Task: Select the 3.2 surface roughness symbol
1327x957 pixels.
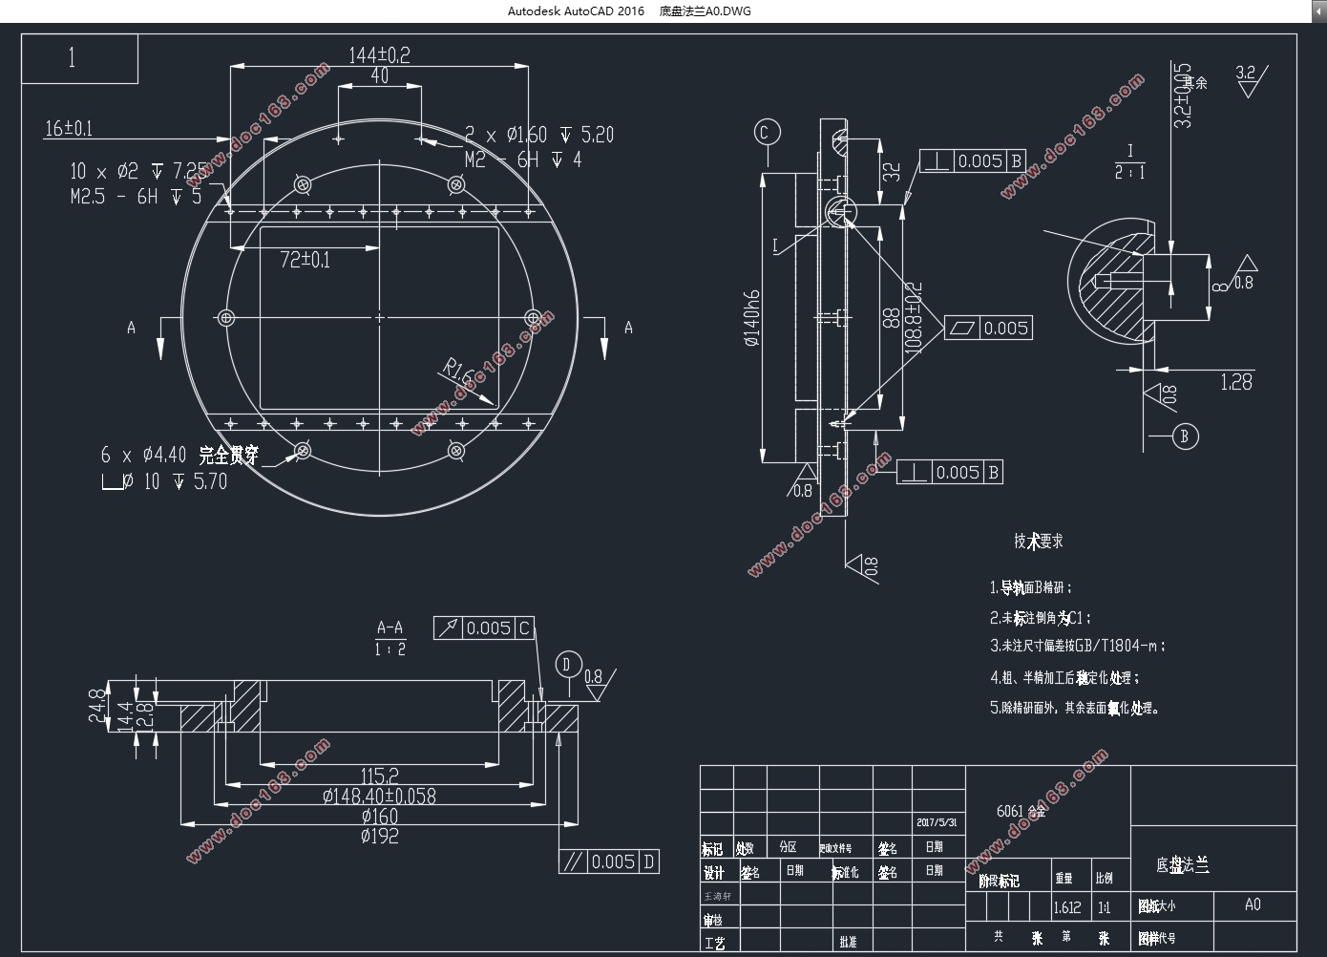Action: point(1249,79)
